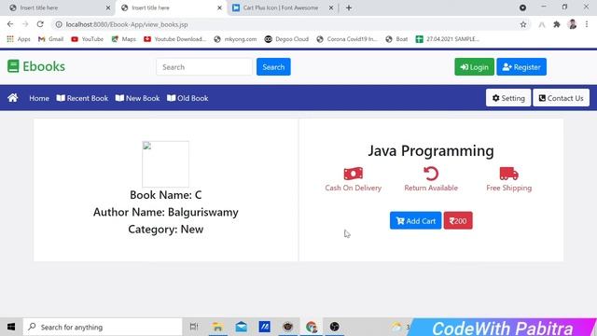Open Mail app from taskbar
The image size is (597, 336).
pyautogui.click(x=241, y=327)
